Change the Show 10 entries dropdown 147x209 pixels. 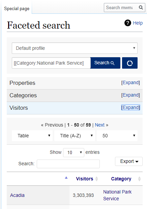(x=73, y=152)
